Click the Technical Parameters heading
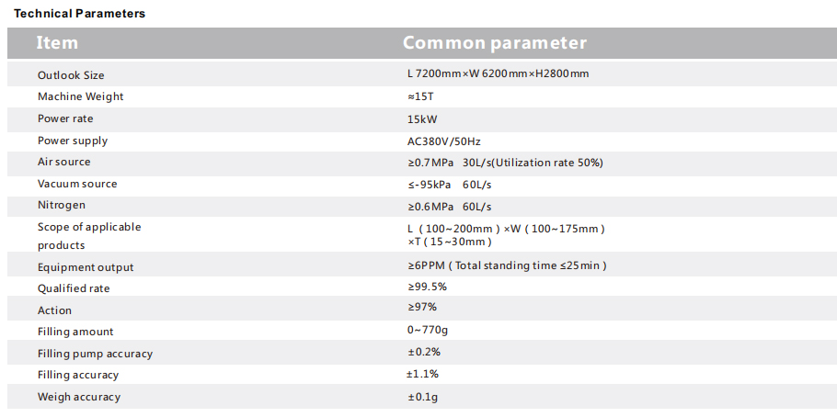Image resolution: width=837 pixels, height=417 pixels. pyautogui.click(x=79, y=14)
